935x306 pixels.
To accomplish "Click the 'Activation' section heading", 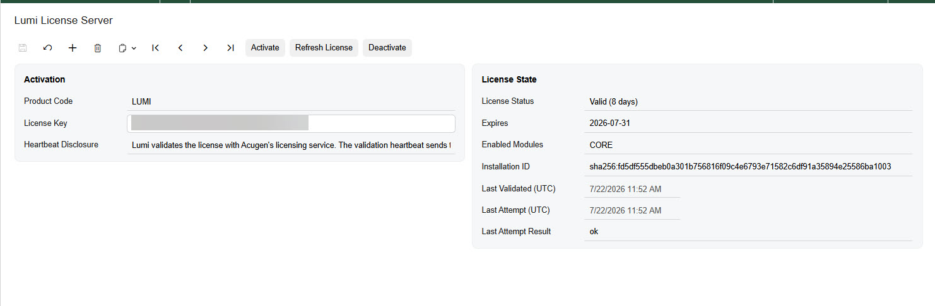I will (45, 79).
